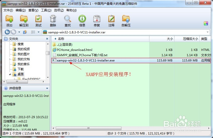
Task: Select 桌面 in the folder tree
Action: [x=21, y=74]
